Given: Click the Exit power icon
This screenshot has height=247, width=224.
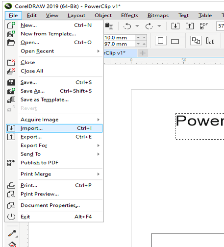Looking at the screenshot, I should pos(11,217).
